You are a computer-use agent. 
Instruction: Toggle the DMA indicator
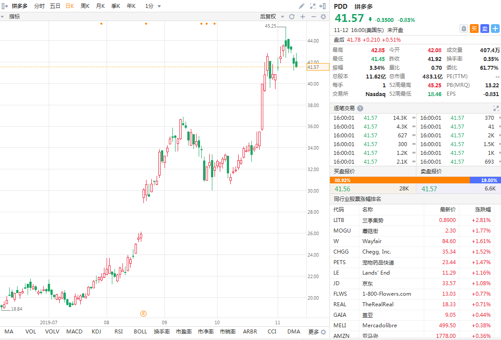(293, 332)
